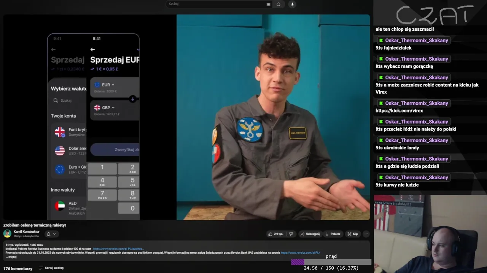Click Kick badge beside kurwy nie ludzie message
The width and height of the screenshot is (487, 273).
coord(381,178)
